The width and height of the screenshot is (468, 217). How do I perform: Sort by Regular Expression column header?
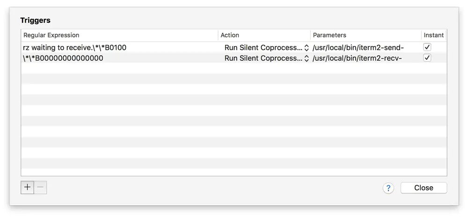coord(119,35)
